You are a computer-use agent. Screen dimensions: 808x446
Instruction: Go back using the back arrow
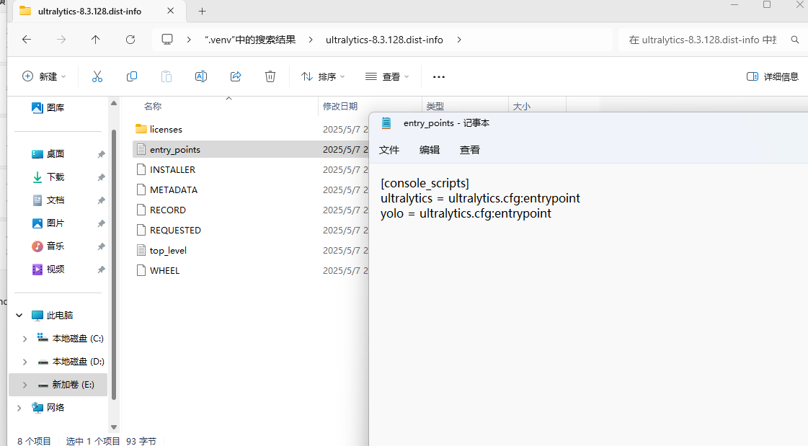(27, 40)
